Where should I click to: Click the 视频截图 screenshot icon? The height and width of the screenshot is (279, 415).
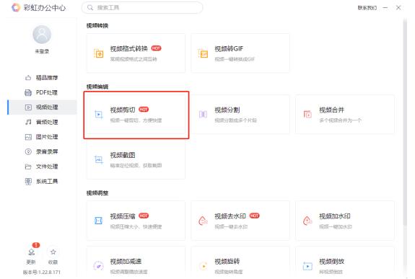(x=99, y=160)
